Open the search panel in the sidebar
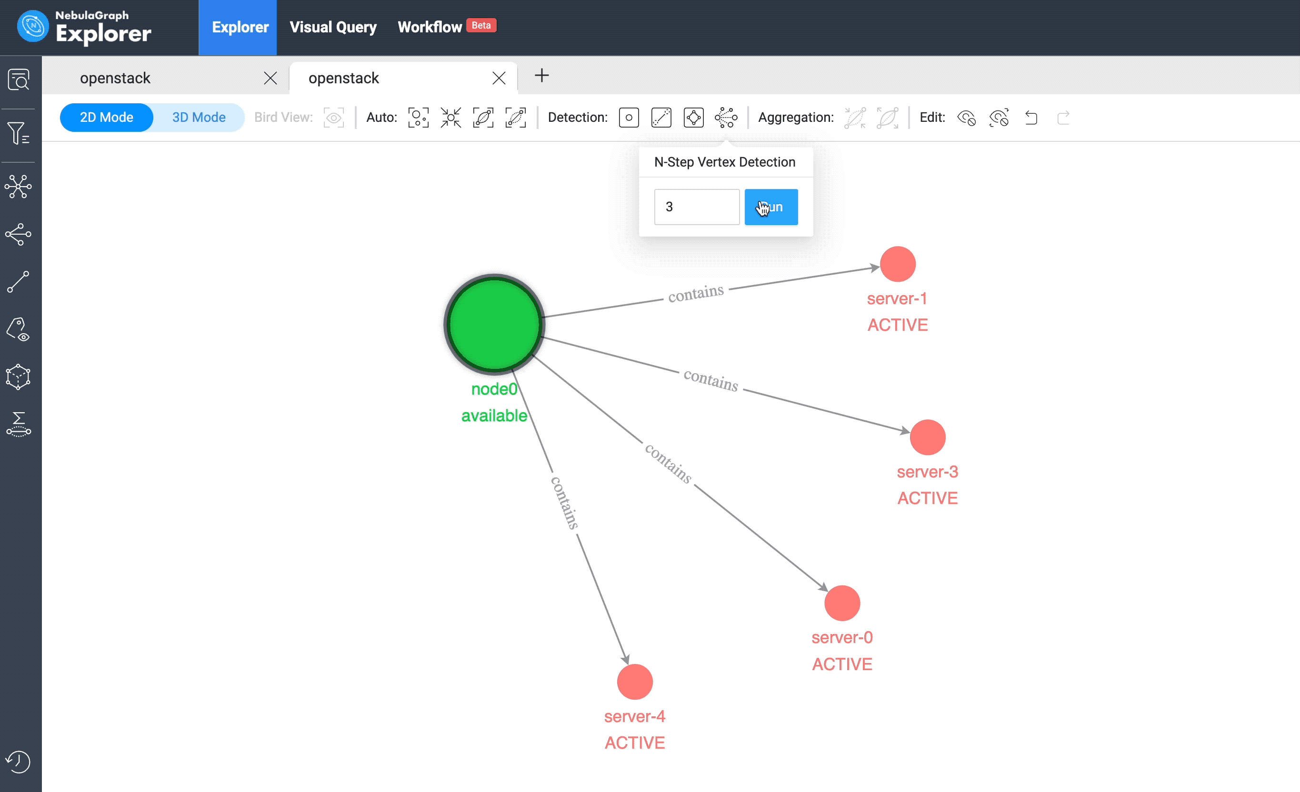The height and width of the screenshot is (792, 1300). 19,79
